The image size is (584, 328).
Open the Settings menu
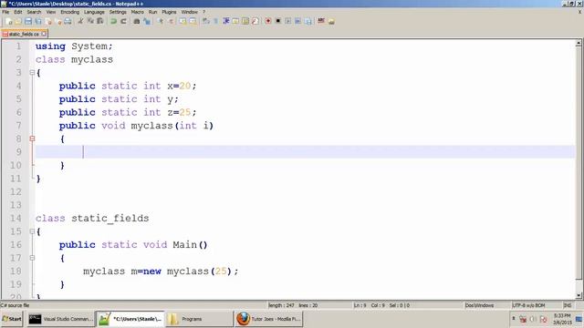pos(118,12)
